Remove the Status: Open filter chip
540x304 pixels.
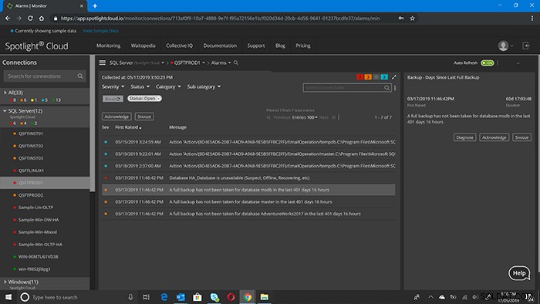[x=158, y=99]
